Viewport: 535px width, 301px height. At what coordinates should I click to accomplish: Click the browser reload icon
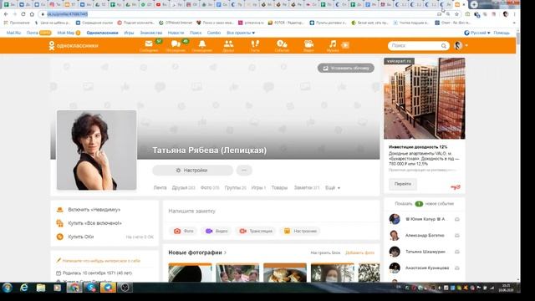[x=23, y=14]
